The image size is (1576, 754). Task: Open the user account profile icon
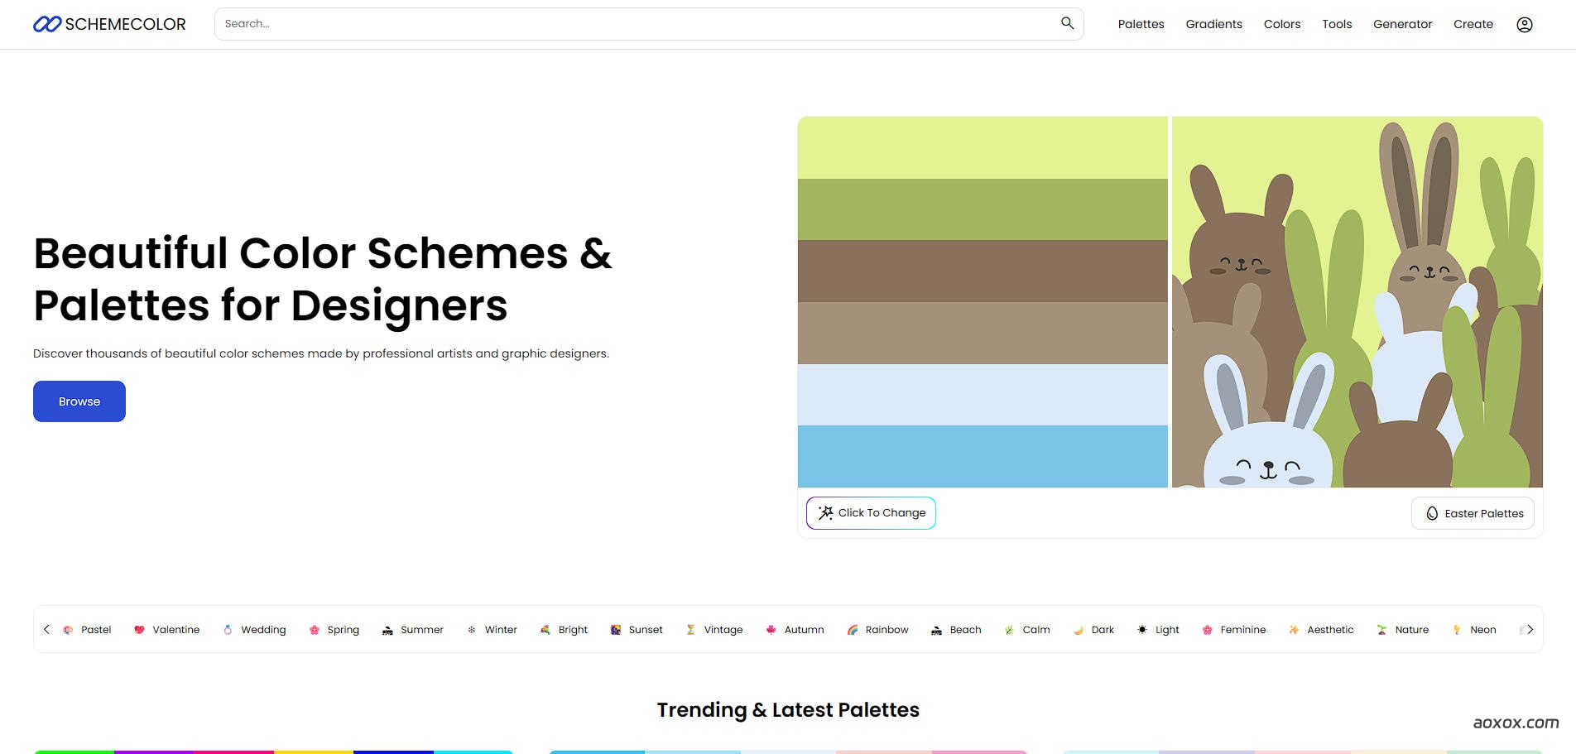1524,25
